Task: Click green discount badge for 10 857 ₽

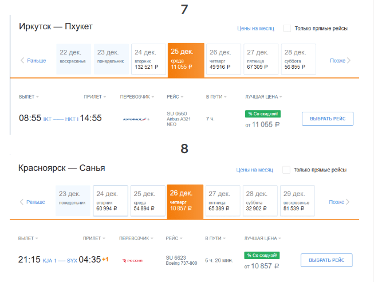Action: click(261, 255)
